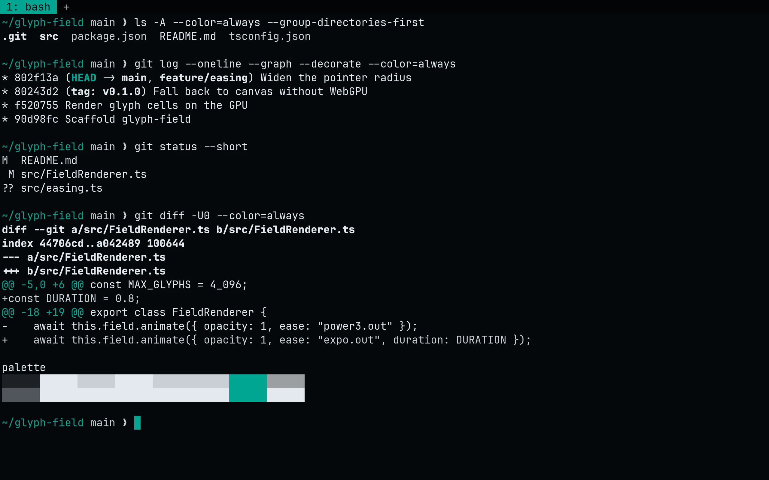This screenshot has width=769, height=480.
Task: Click the "Scaffold glyph-field" commit message
Action: click(128, 119)
